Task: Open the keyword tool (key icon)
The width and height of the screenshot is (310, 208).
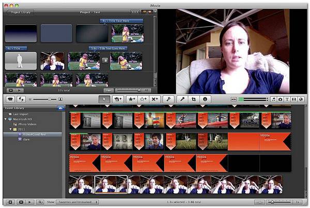Action: point(168,99)
